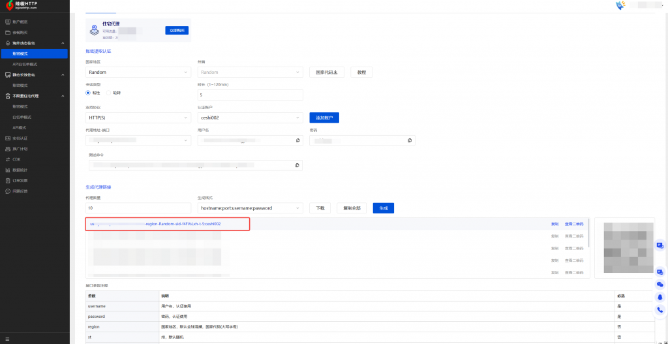Click the copy icon in the 用户名 field

(297, 140)
